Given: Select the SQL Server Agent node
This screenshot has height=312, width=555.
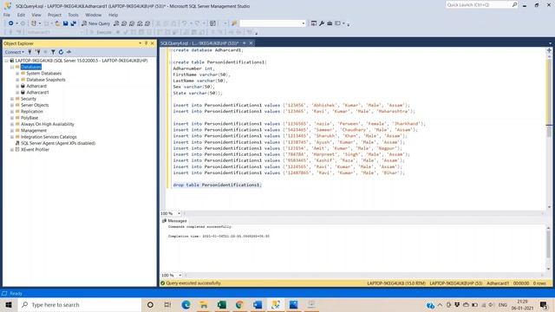Looking at the screenshot, I should click(x=58, y=143).
